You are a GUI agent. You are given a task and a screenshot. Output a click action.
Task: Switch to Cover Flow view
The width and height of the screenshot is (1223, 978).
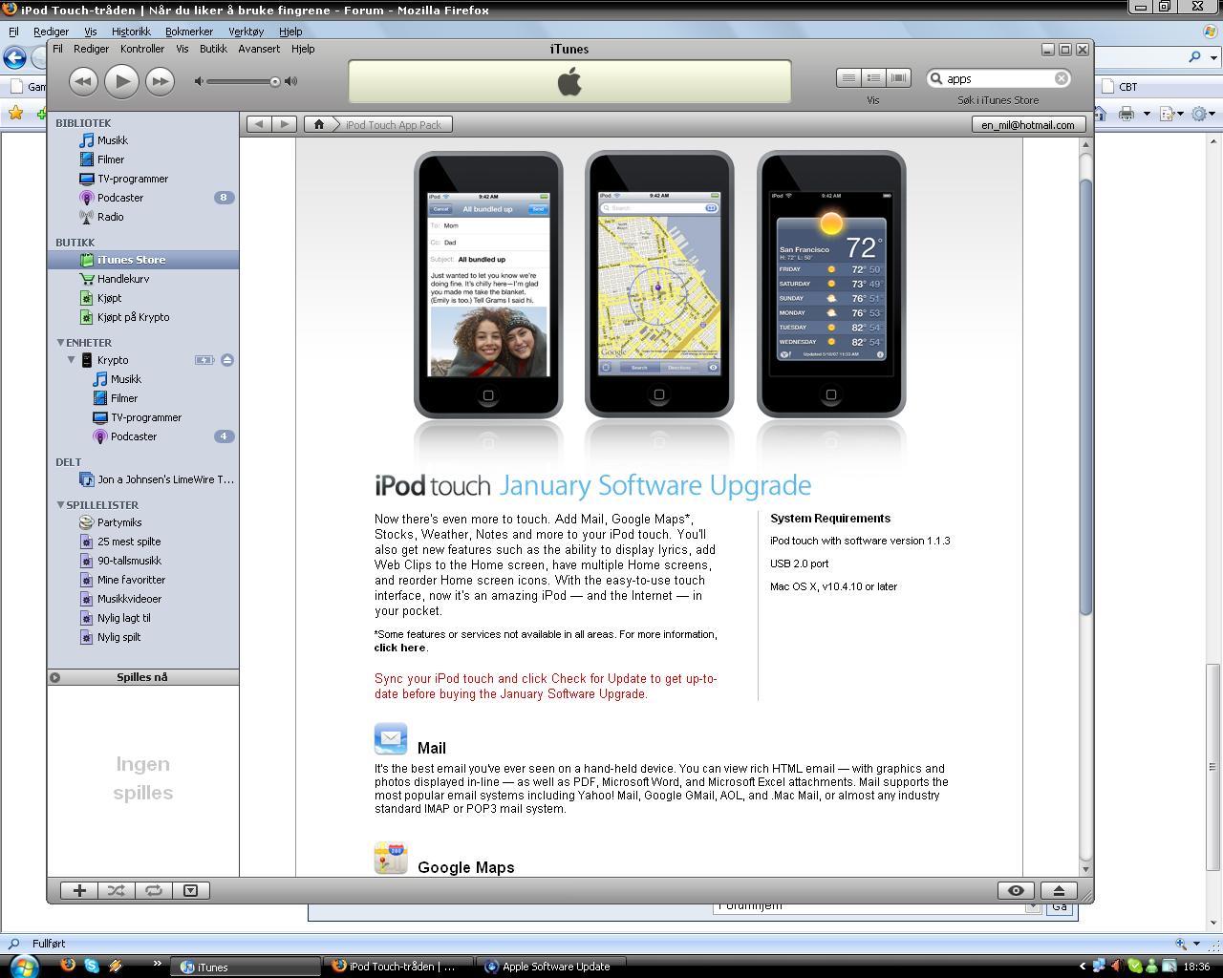(898, 78)
